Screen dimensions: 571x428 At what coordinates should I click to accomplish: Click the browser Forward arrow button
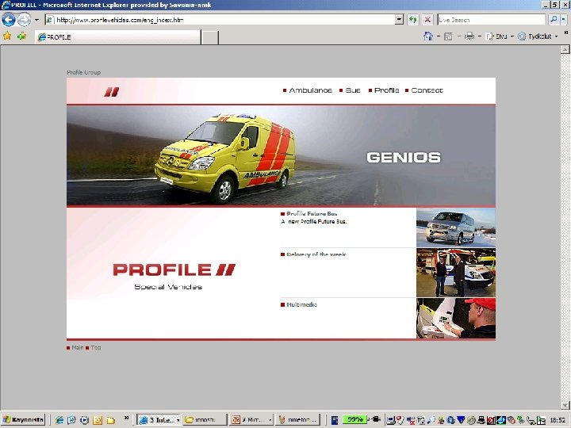24,20
